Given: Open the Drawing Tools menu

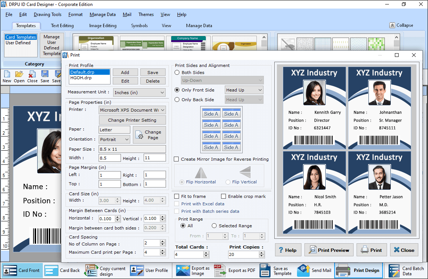Looking at the screenshot, I should (48, 15).
